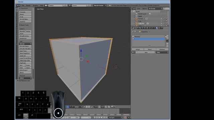Screen dimensions: 214x120
Task: Move material slot down arrow icon
Action: click(167, 46)
